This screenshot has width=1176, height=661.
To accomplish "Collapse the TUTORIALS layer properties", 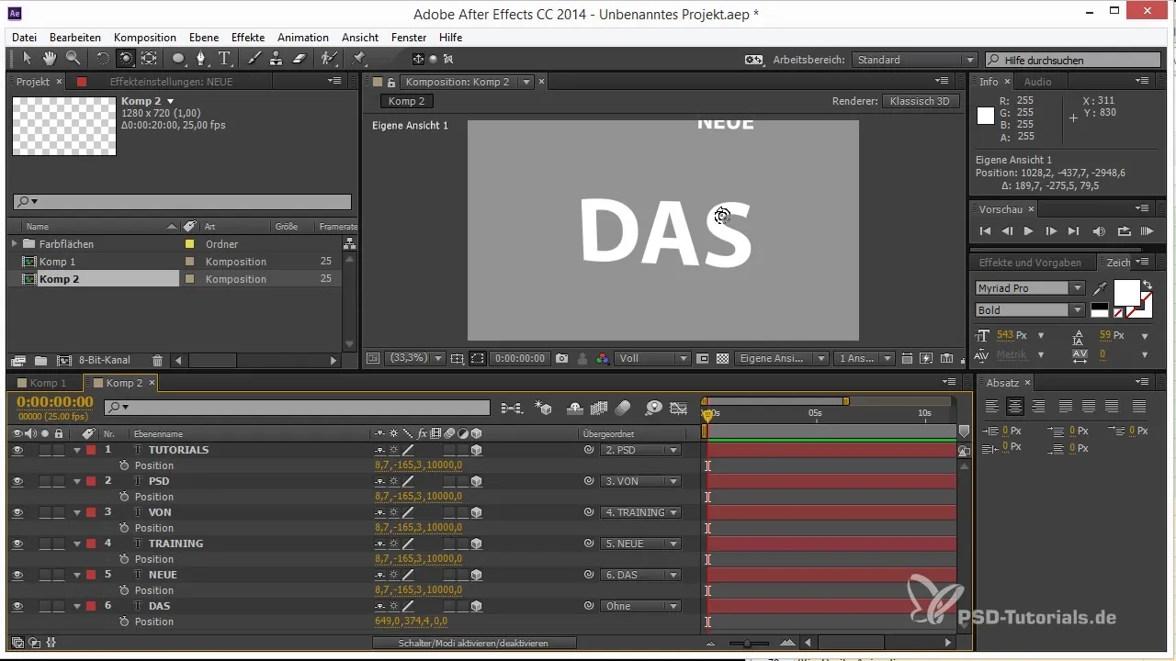I will pos(77,450).
